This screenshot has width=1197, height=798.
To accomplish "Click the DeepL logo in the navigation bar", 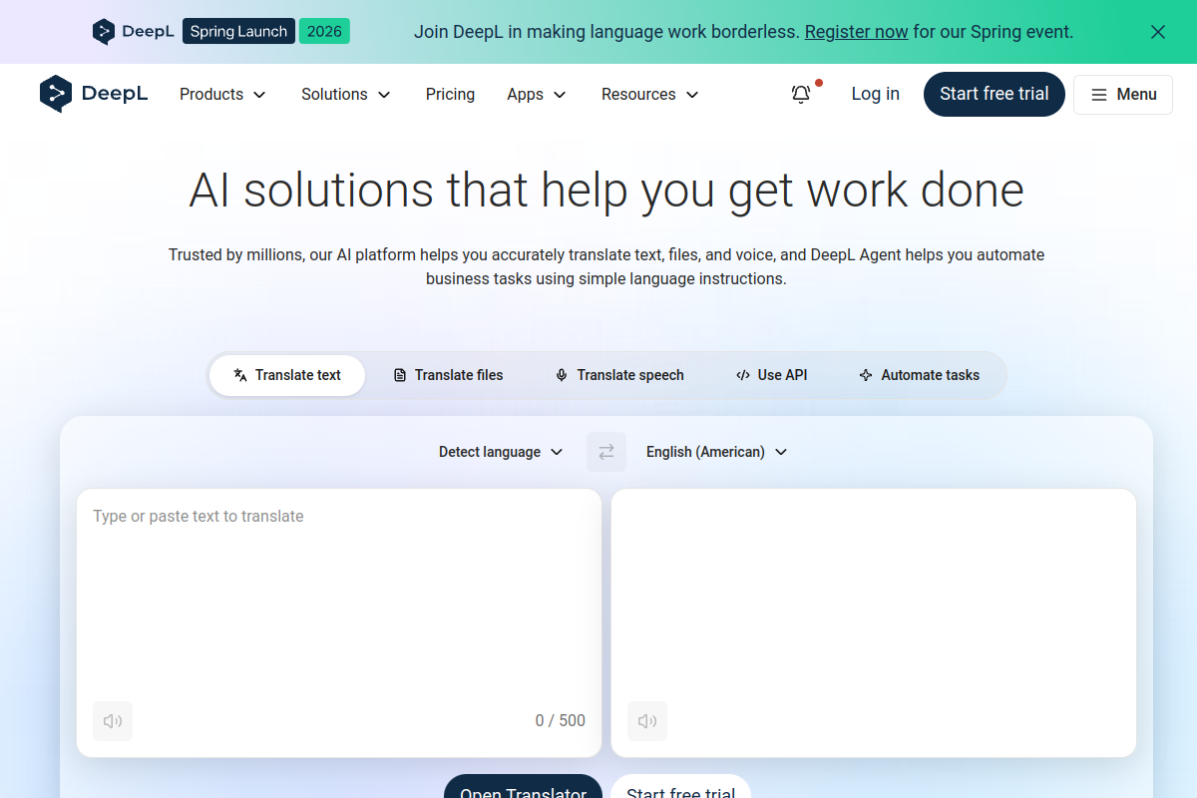I will (x=94, y=94).
